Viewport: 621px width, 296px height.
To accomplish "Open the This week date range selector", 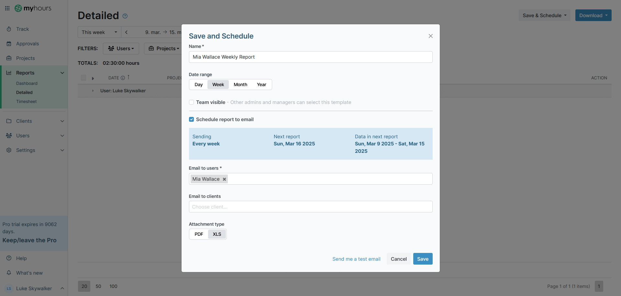I will pos(99,32).
